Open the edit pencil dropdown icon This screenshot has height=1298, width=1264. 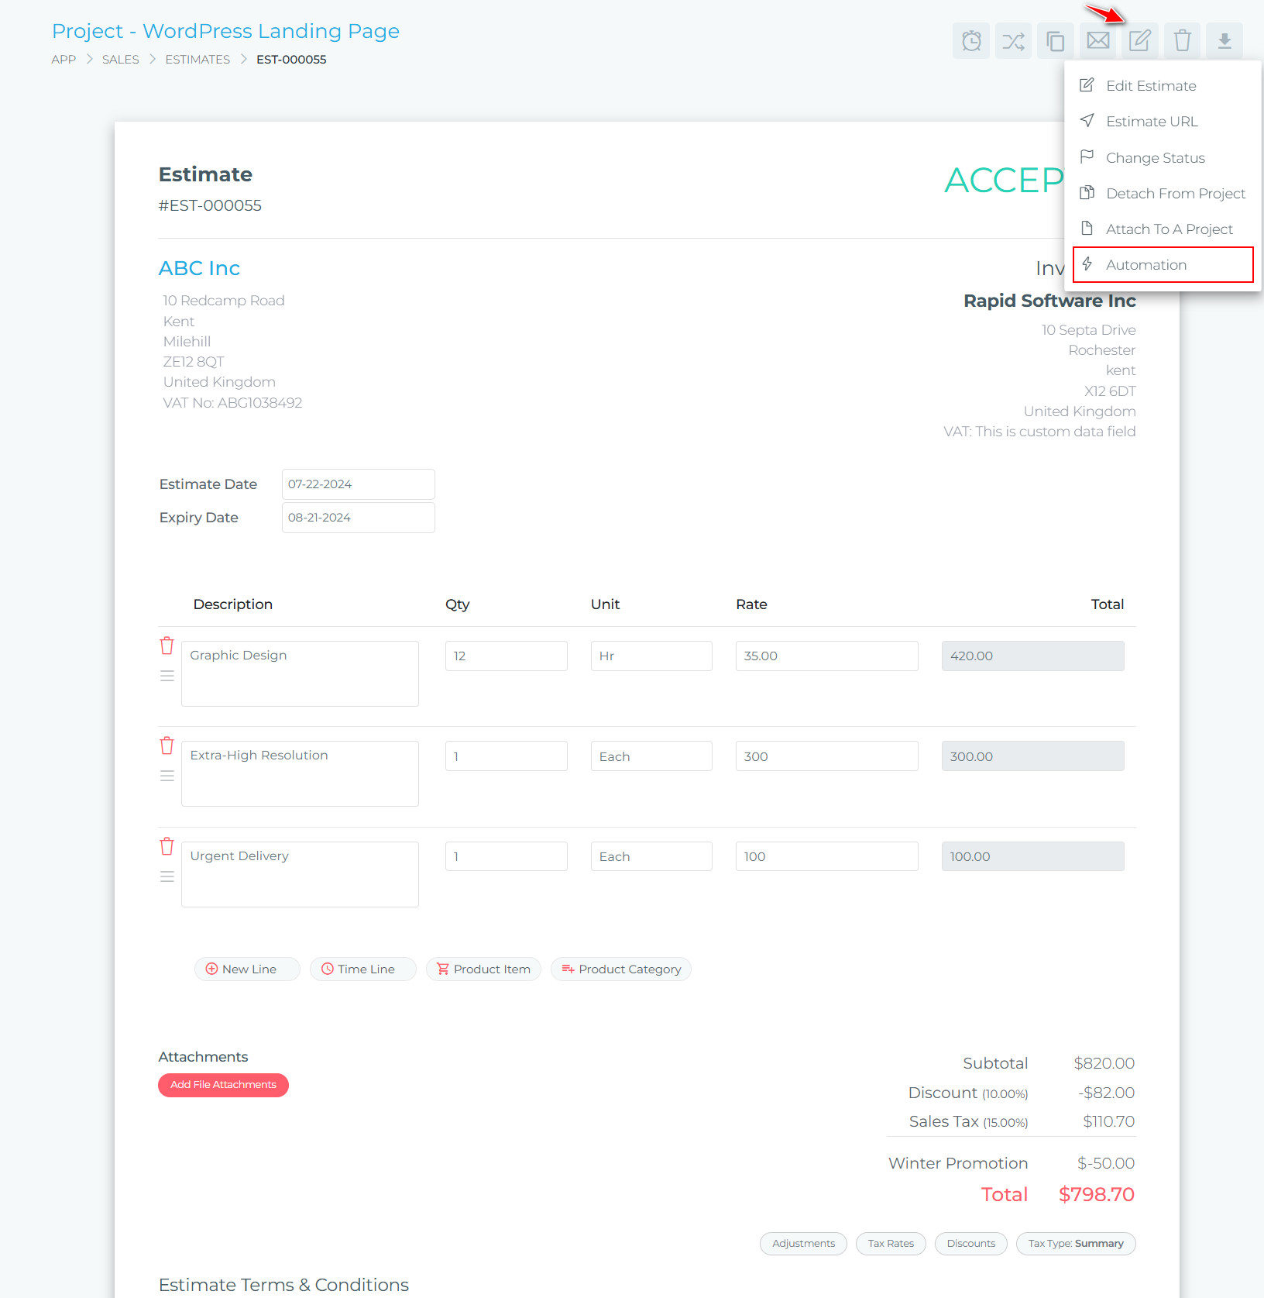tap(1139, 40)
